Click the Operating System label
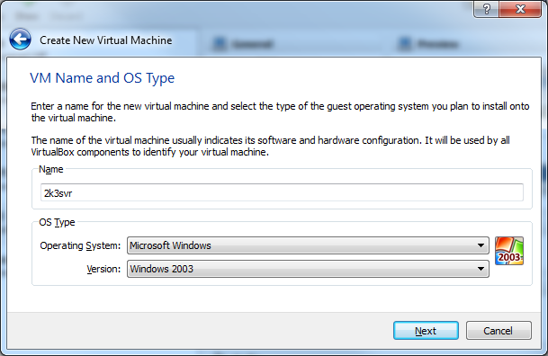Viewport: 548px width, 356px height. coord(80,245)
